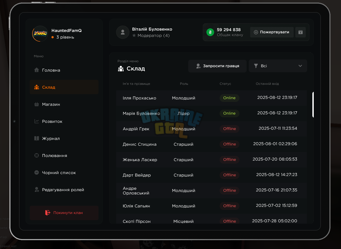Click the archive box icon button

coord(300,32)
